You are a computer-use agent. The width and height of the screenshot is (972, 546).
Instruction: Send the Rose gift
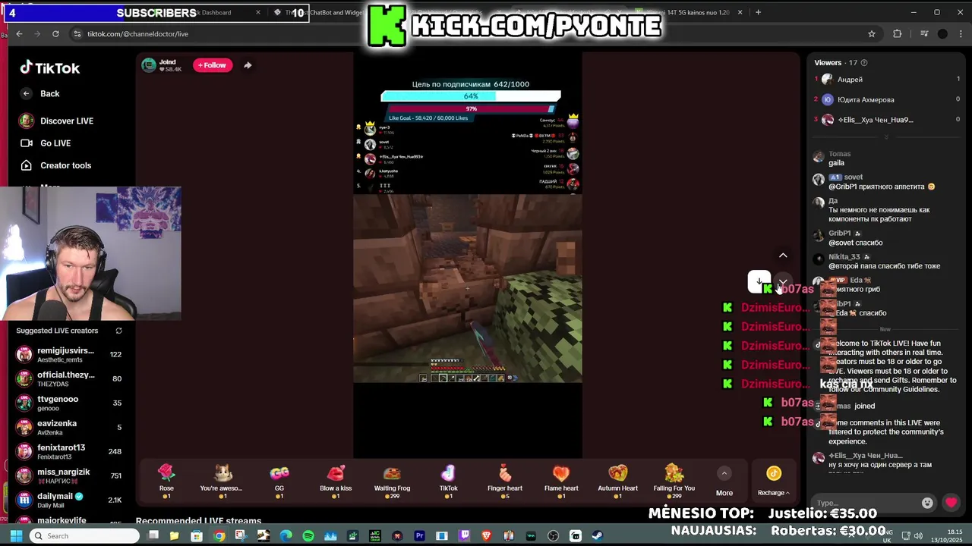pos(166,481)
